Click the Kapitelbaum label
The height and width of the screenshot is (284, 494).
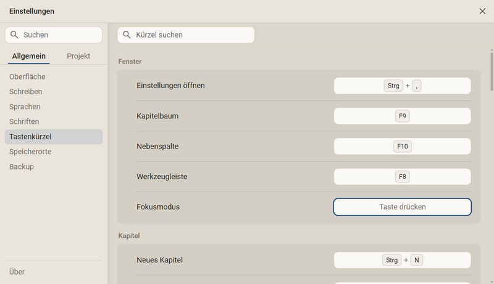(x=157, y=116)
